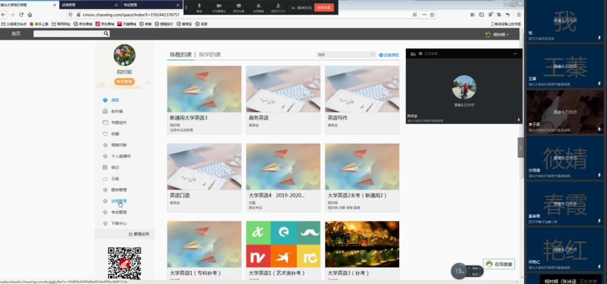Viewport: 607px width, 284px height.
Task: Open the 商务英语 course thumbnail
Action: point(283,89)
